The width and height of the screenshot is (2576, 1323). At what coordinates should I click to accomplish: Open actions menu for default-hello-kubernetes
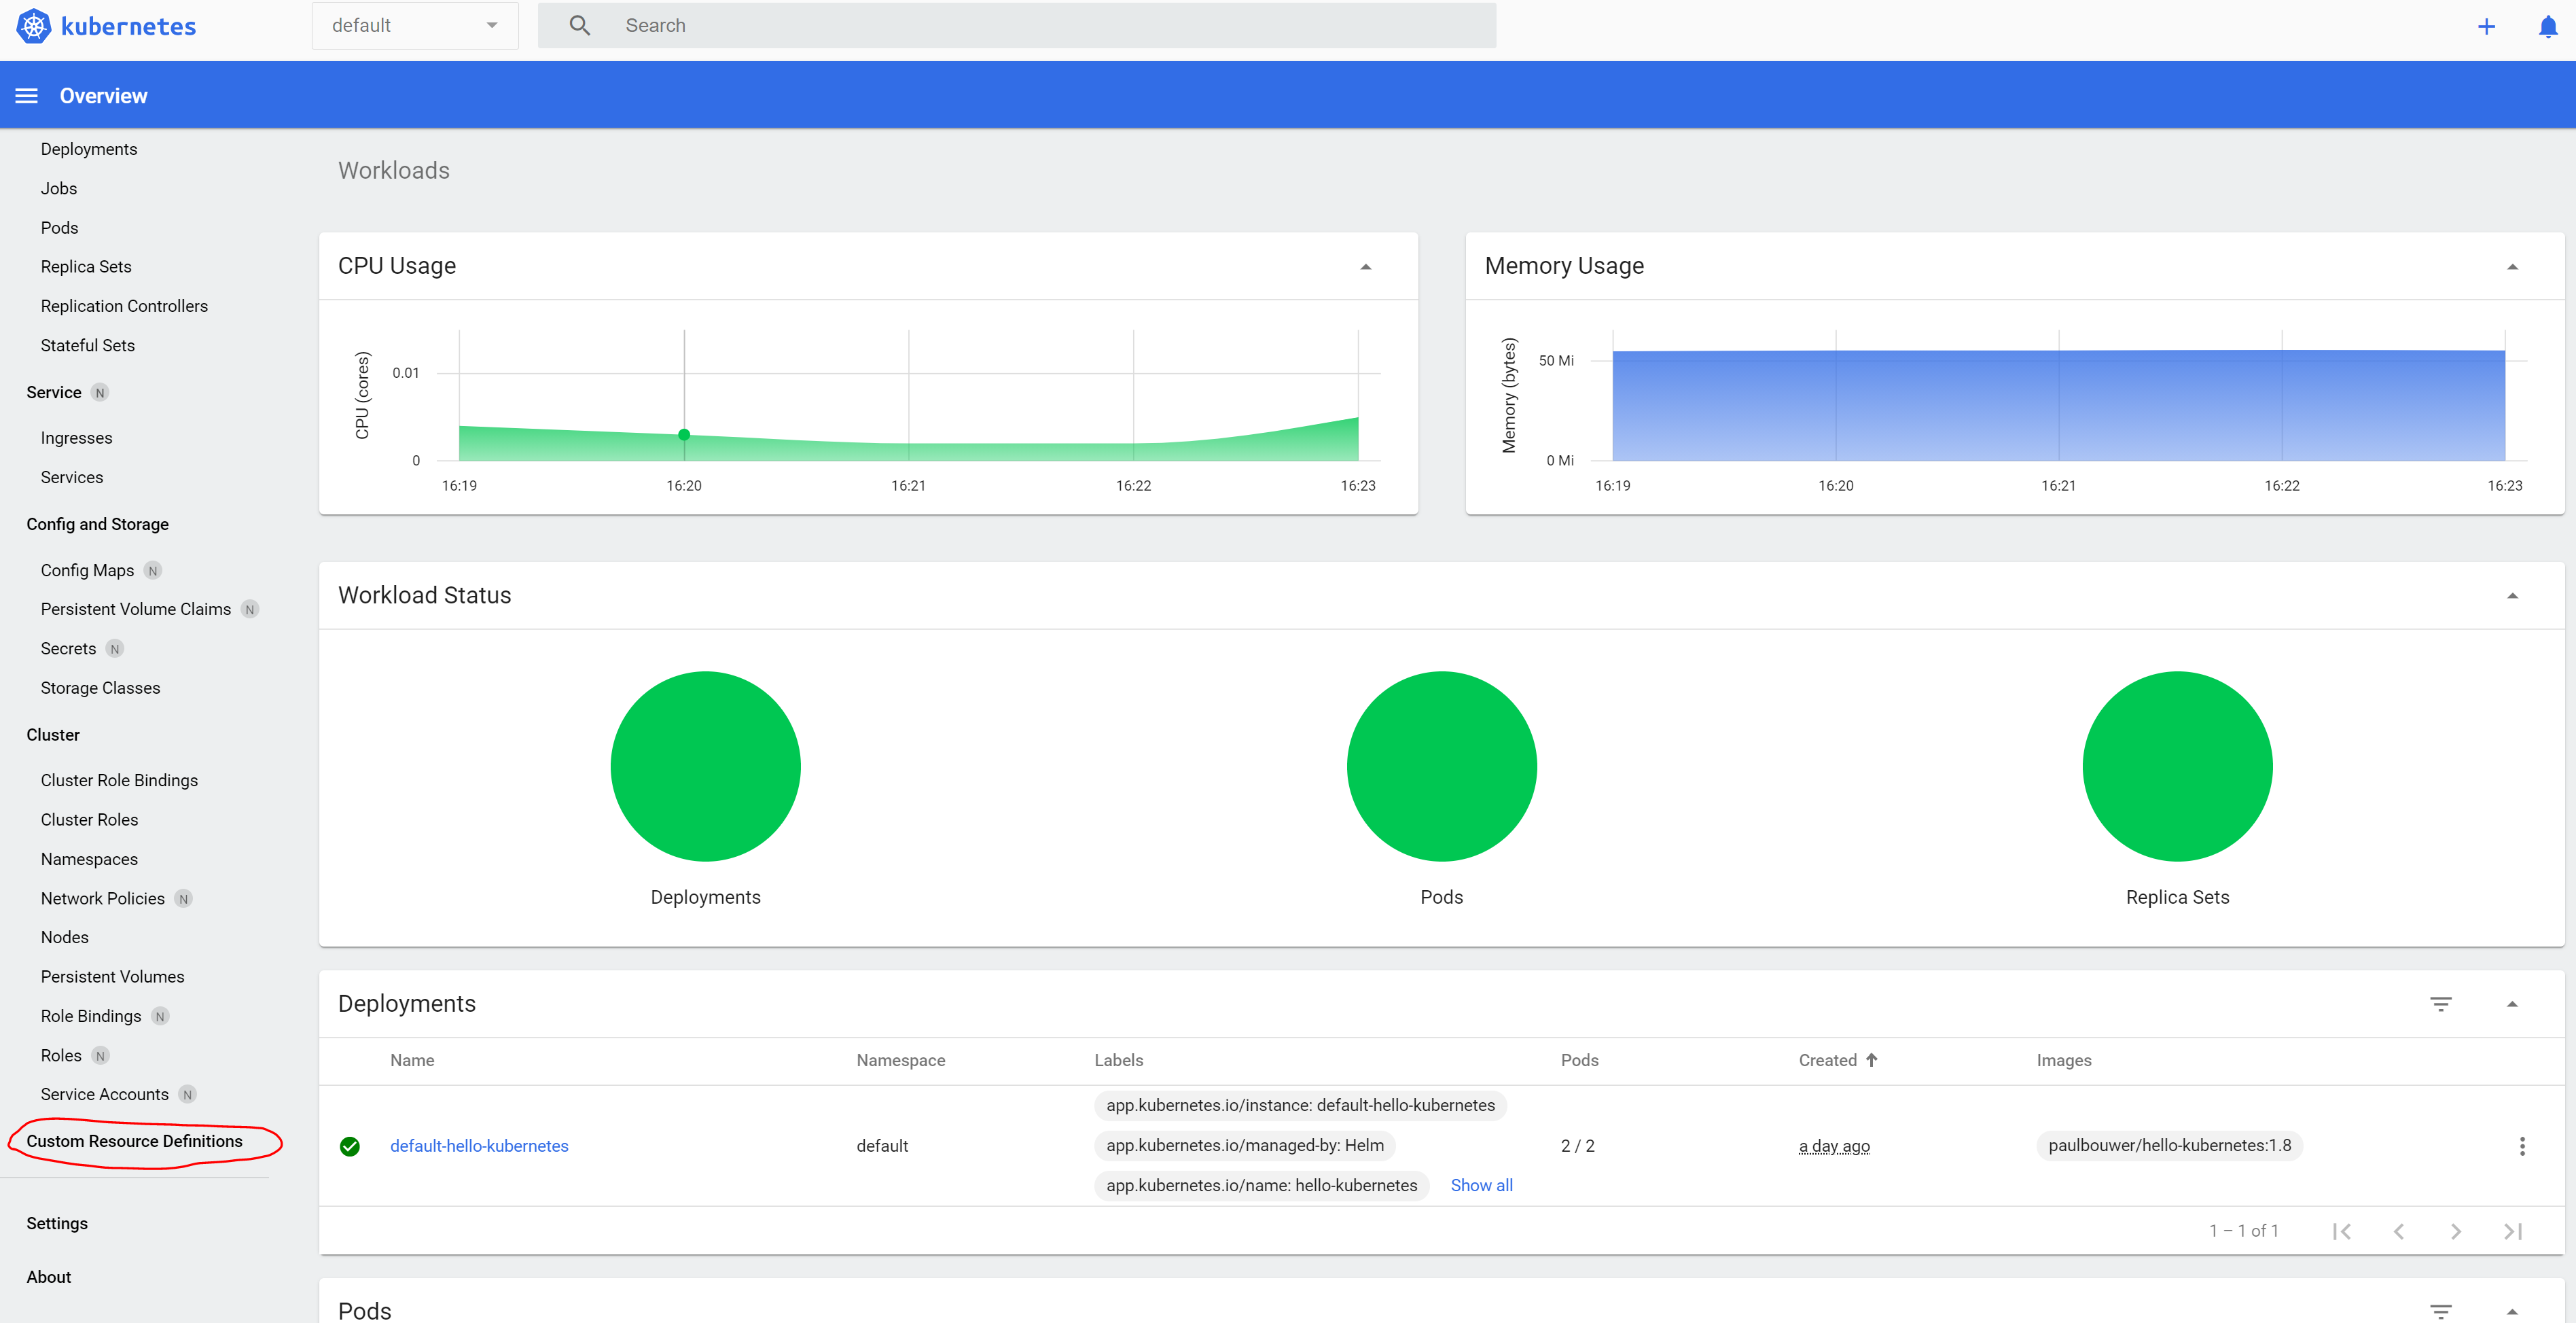[2522, 1146]
